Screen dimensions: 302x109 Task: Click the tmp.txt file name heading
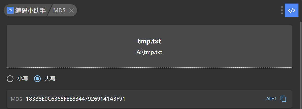[149, 41]
